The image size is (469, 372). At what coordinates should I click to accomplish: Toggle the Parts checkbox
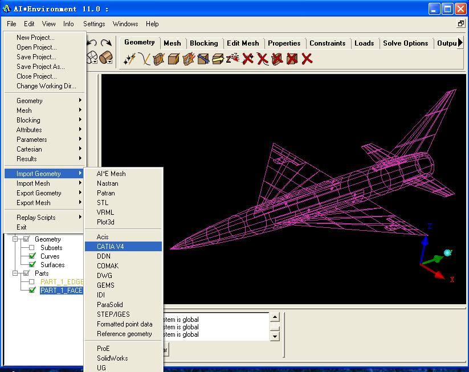pos(26,273)
